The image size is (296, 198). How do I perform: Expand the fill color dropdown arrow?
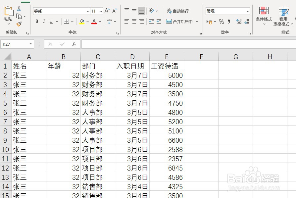point(87,21)
